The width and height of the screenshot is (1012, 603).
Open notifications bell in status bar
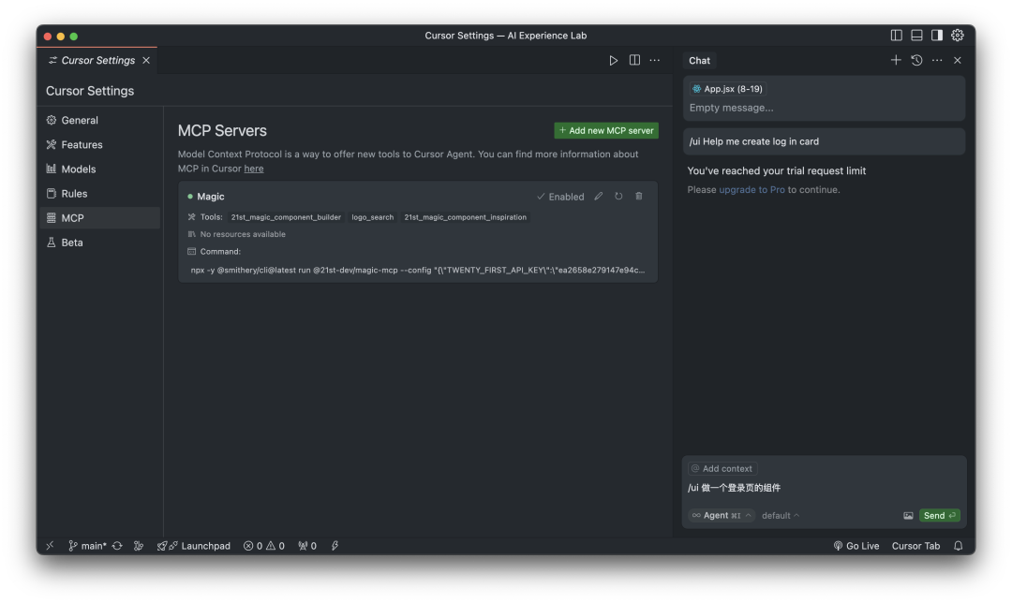pos(959,546)
